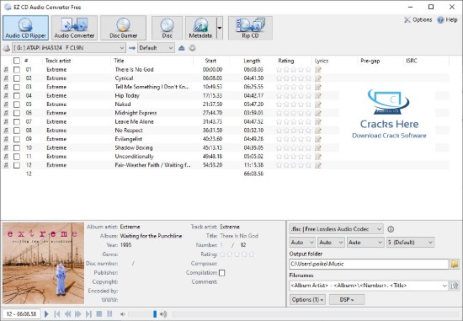
Task: Set the track rating stars in the metadata panel
Action: pos(237,254)
